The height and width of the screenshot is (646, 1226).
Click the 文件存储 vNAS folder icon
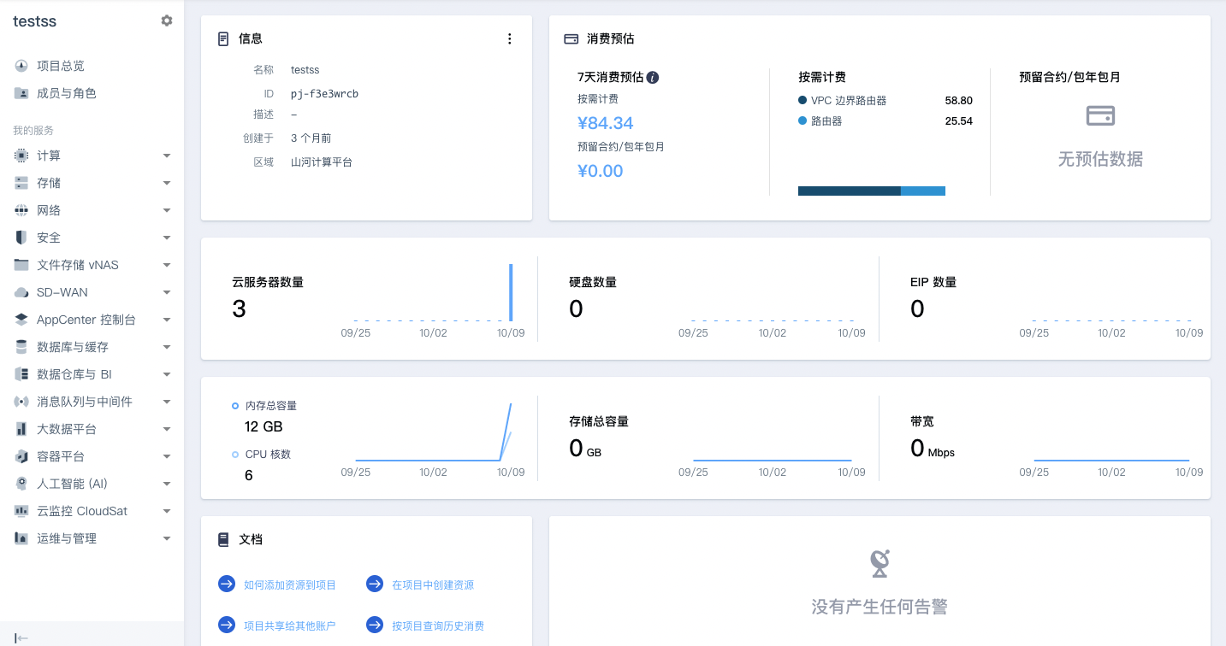click(x=21, y=265)
